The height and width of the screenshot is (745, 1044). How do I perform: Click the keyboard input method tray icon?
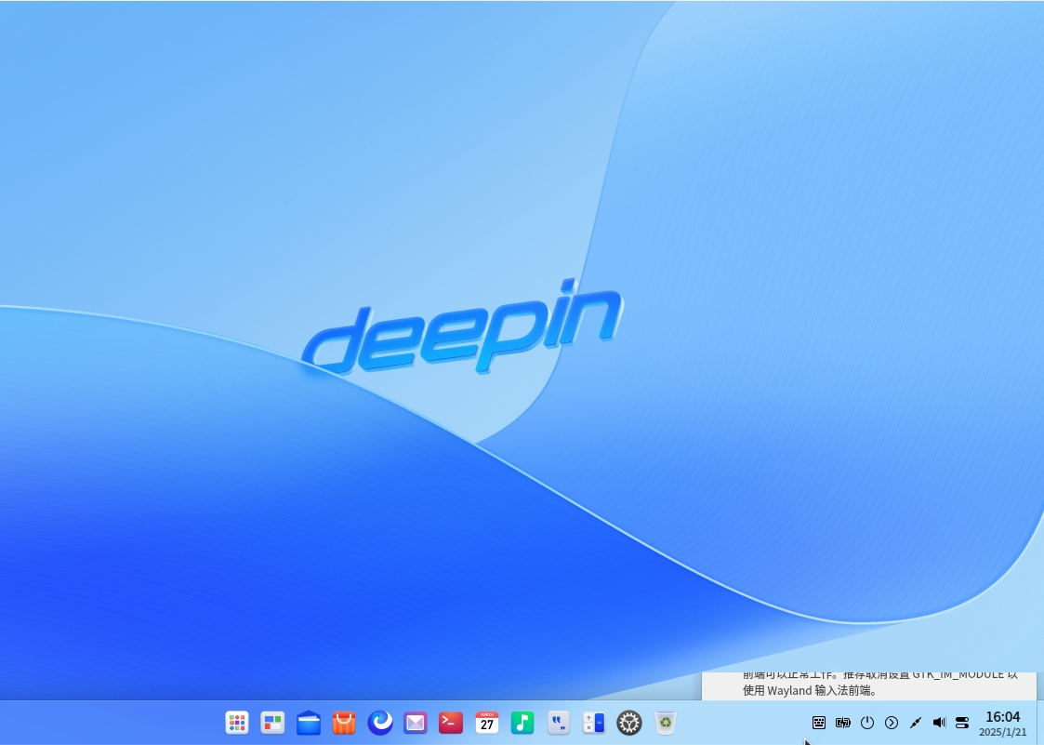[x=819, y=723]
